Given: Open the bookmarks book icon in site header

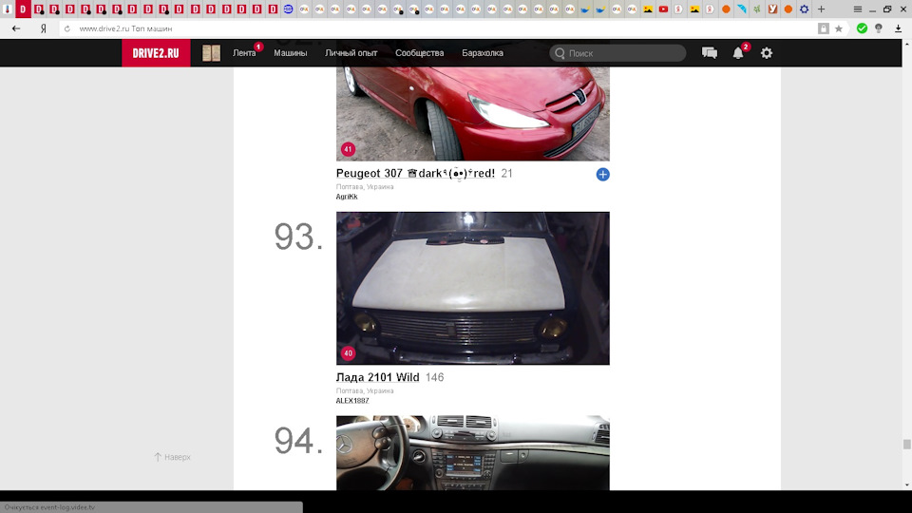Looking at the screenshot, I should click(x=211, y=53).
